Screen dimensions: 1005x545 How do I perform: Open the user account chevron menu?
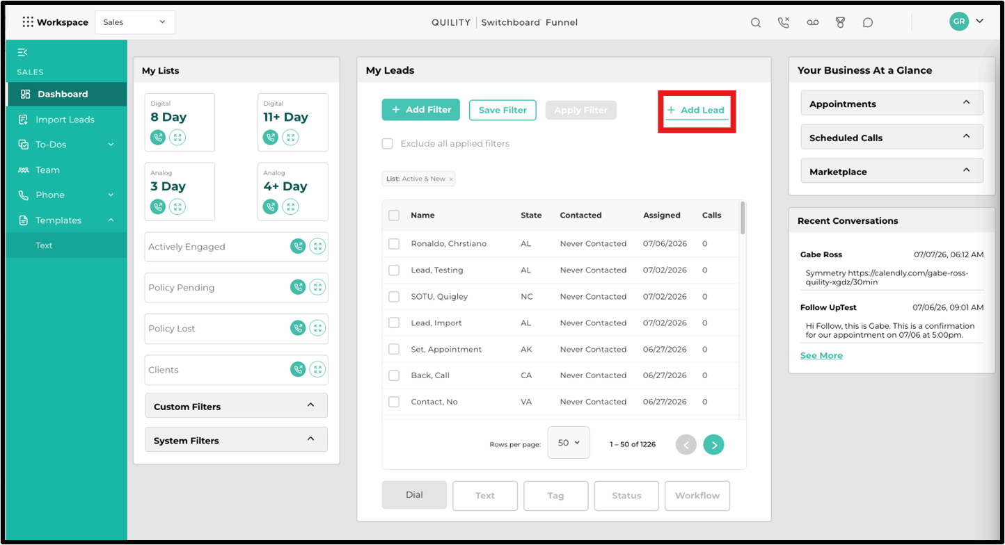coord(979,22)
